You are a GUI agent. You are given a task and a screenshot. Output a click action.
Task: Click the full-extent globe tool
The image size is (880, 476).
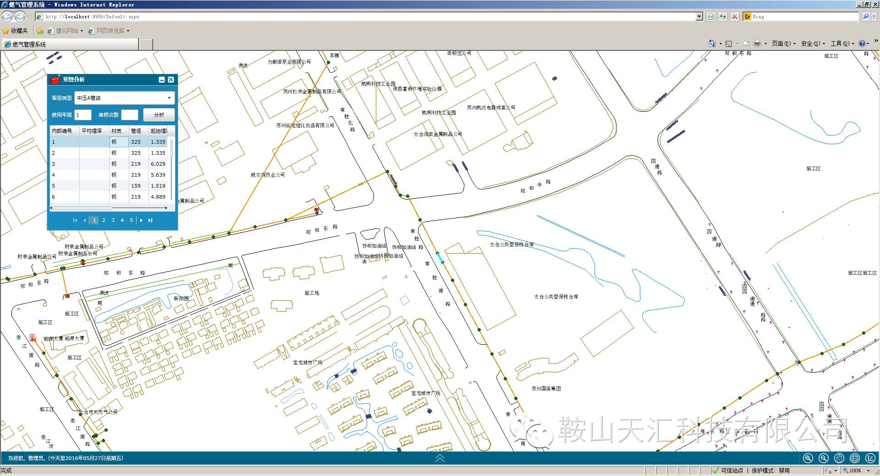tap(855, 458)
